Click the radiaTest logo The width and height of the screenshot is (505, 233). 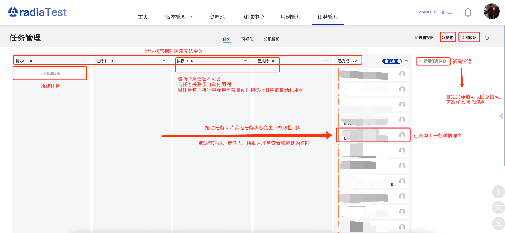(37, 12)
